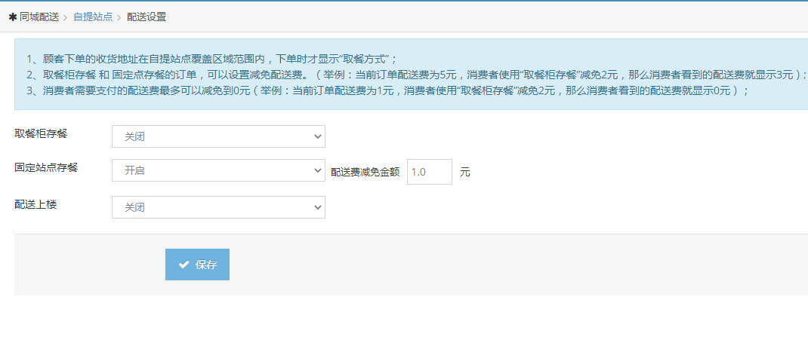808x361 pixels.
Task: Expand the 配送上楼 dropdown
Action: click(218, 207)
